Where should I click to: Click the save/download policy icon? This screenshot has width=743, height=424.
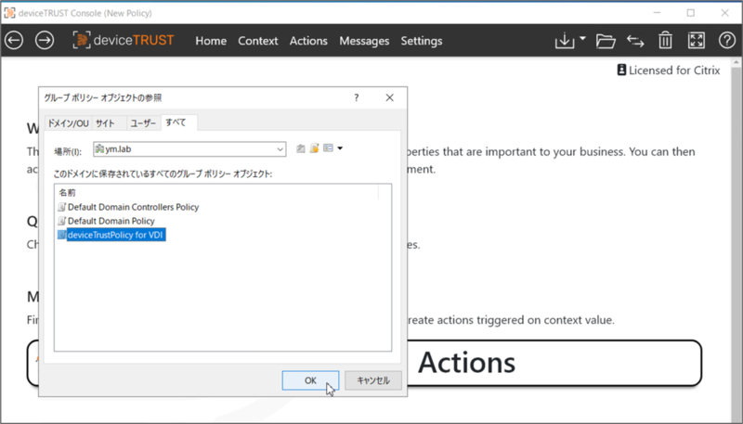tap(565, 41)
